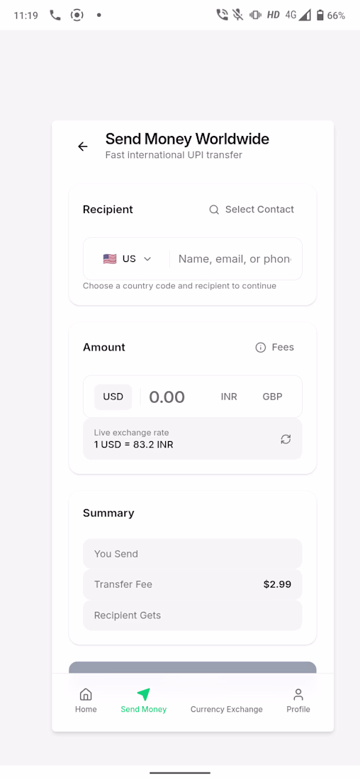Click the US flag icon
The image size is (360, 779).
click(110, 258)
